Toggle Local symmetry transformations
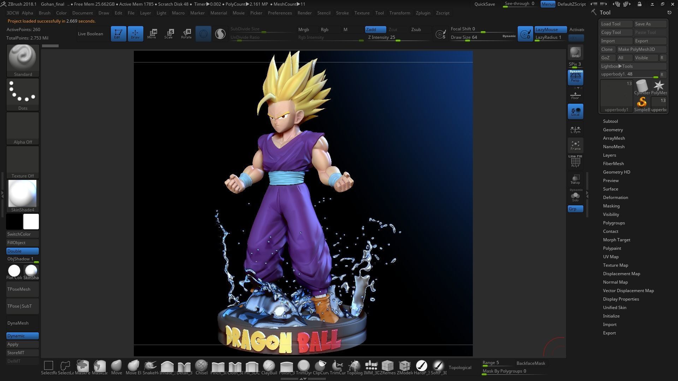678x381 pixels. click(x=575, y=111)
